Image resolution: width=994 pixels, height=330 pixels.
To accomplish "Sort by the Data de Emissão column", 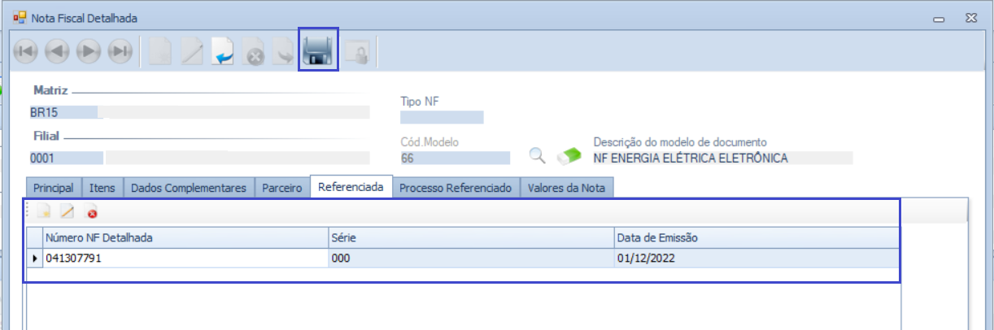I will pos(756,237).
